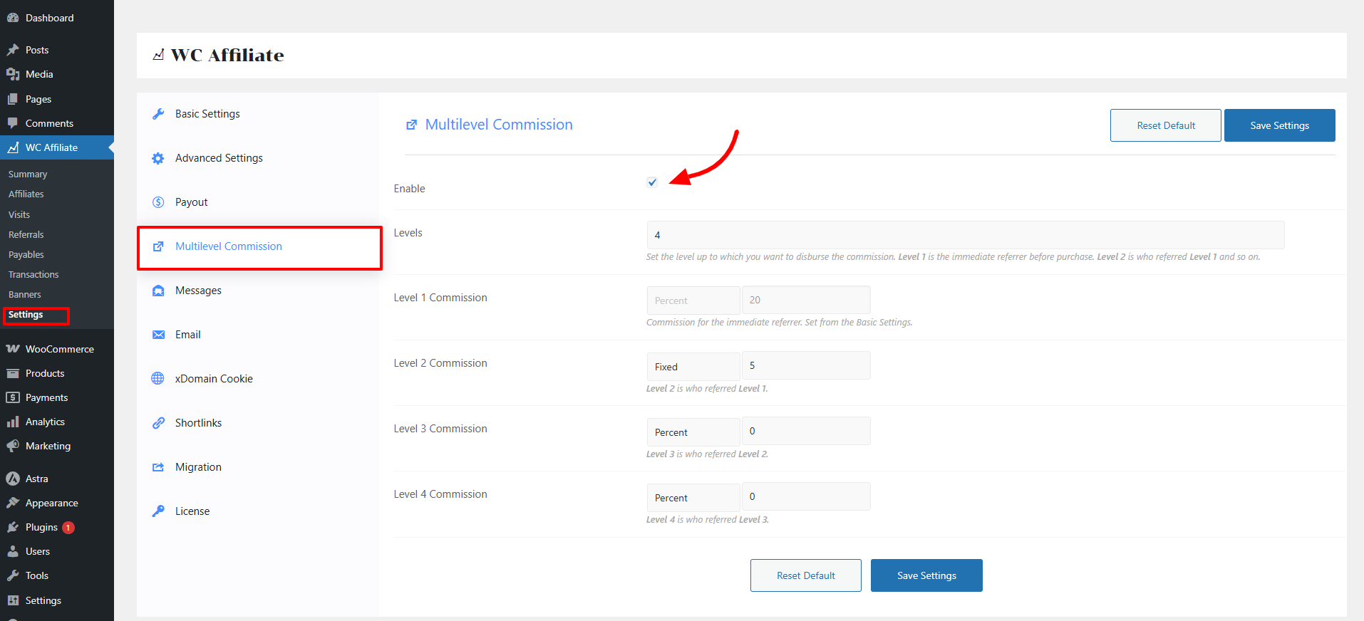Click the WordPress Settings sliders icon at bottom
Image resolution: width=1364 pixels, height=621 pixels.
pos(13,600)
